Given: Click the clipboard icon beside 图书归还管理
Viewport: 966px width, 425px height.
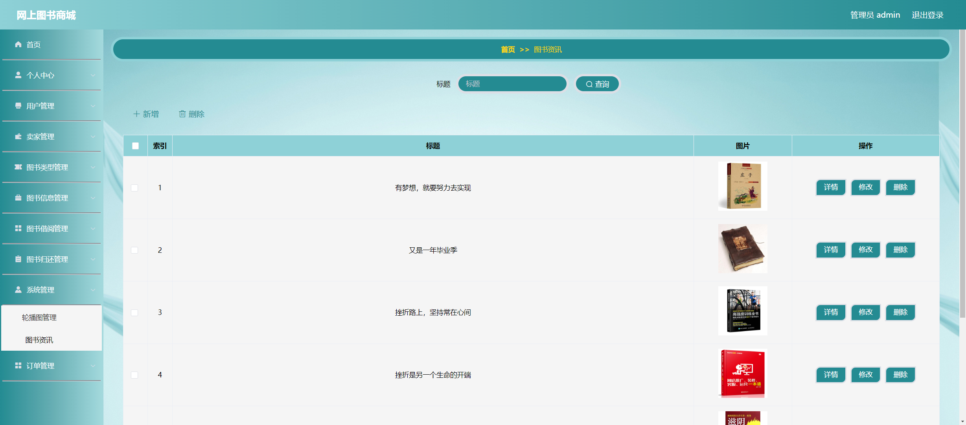Looking at the screenshot, I should pyautogui.click(x=18, y=259).
